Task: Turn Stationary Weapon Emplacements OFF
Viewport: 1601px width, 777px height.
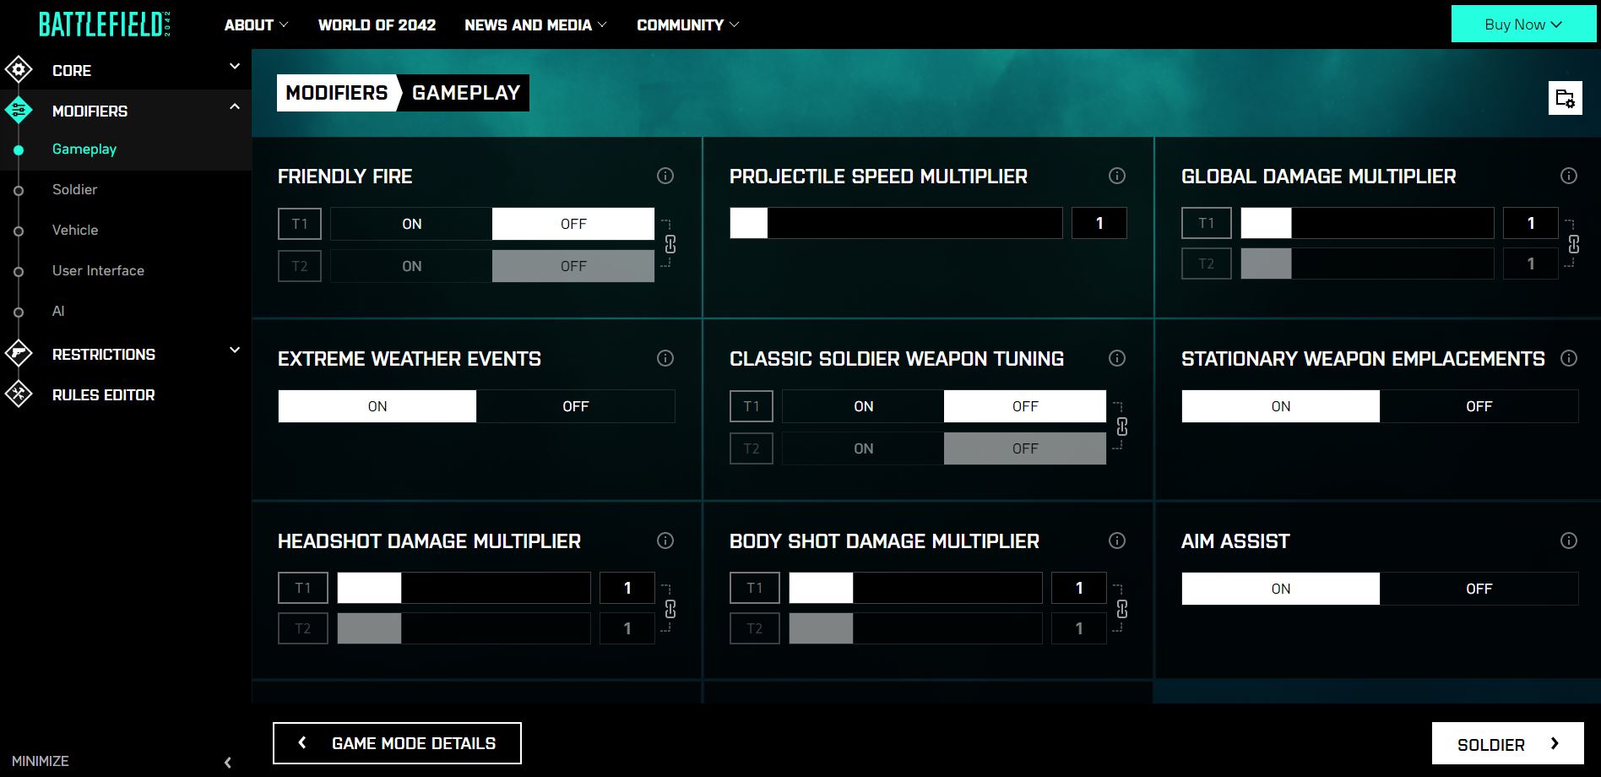Action: tap(1479, 406)
